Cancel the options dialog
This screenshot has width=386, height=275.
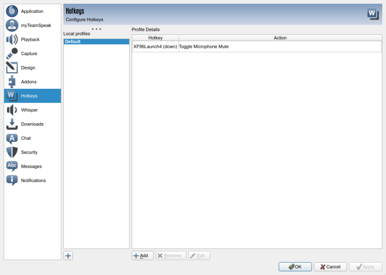tap(330, 267)
